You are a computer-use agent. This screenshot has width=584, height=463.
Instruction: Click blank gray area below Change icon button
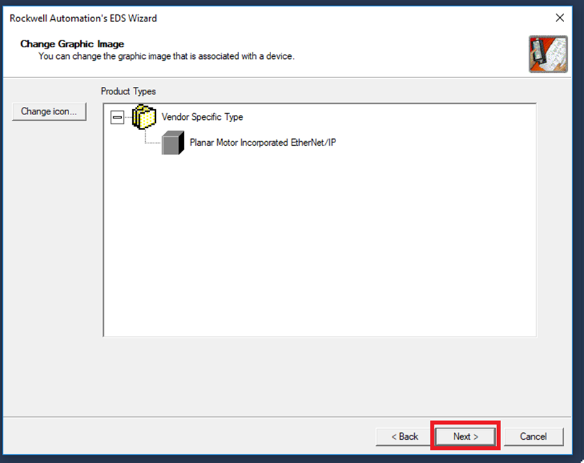49,240
